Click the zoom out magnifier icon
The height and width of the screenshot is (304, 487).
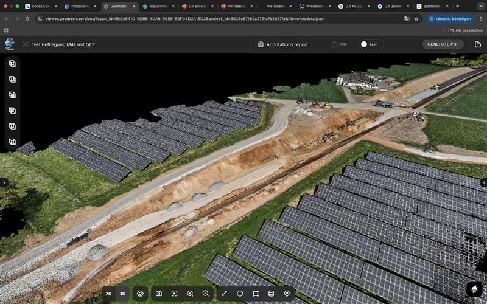pyautogui.click(x=206, y=294)
